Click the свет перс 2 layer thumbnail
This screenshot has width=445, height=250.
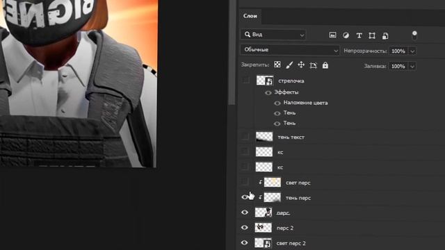[264, 243]
